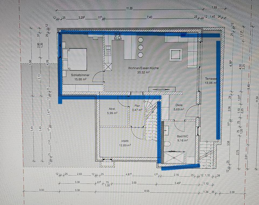Click the double bed symbol in Schlafzimmer
The width and height of the screenshot is (259, 205).
[76, 59]
